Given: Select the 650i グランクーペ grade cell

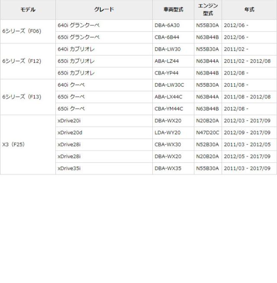Looking at the screenshot, I should (x=78, y=37).
